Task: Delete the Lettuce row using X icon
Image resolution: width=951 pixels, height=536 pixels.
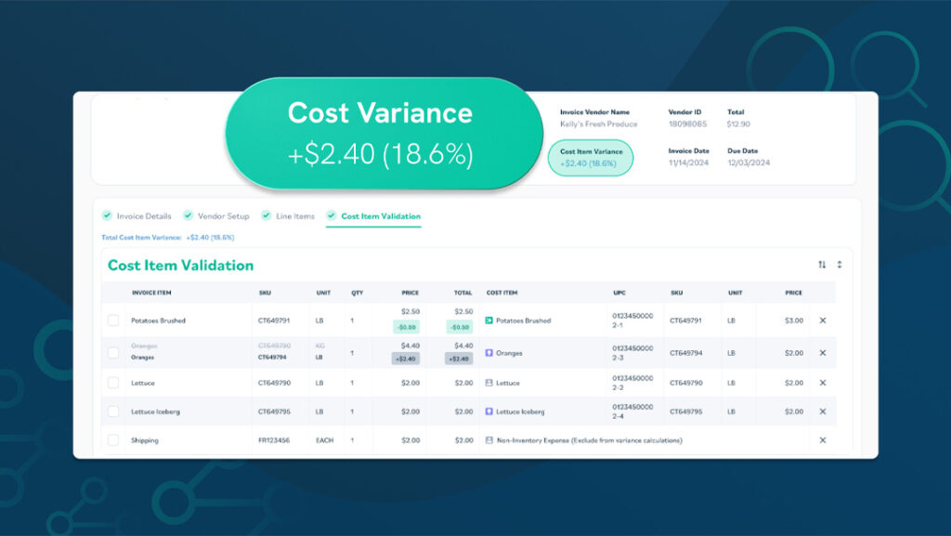Action: pyautogui.click(x=822, y=383)
